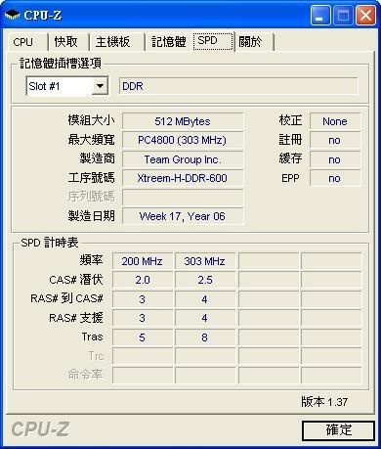
Task: Click the CPU-Z chip icon in title bar
Action: [x=12, y=15]
